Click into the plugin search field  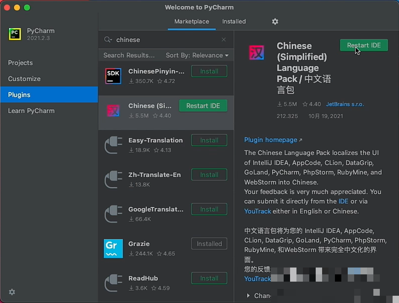pos(167,40)
